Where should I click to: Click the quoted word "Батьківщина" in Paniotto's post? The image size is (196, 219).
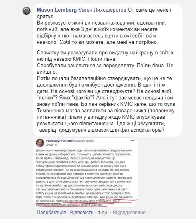coord(46,162)
